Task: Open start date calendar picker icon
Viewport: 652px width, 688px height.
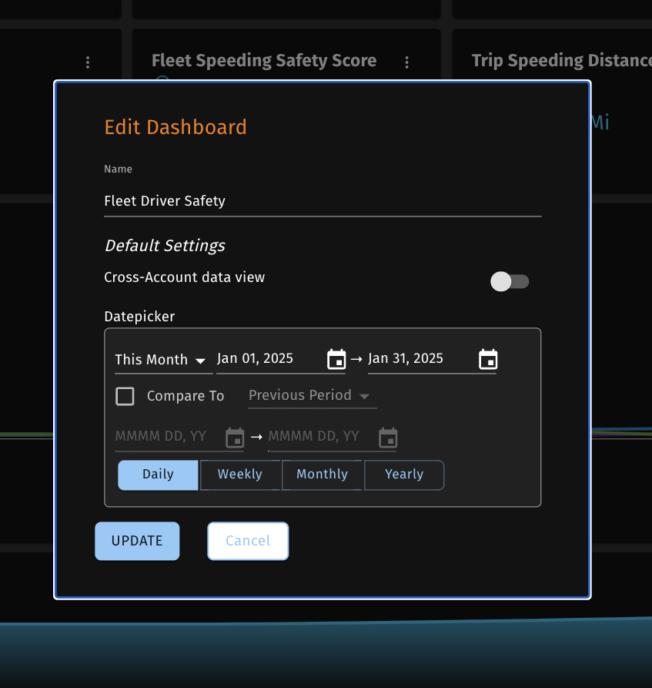Action: 336,359
